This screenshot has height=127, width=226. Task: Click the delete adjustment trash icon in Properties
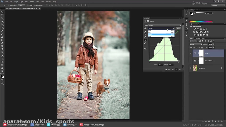pyautogui.click(x=180, y=70)
